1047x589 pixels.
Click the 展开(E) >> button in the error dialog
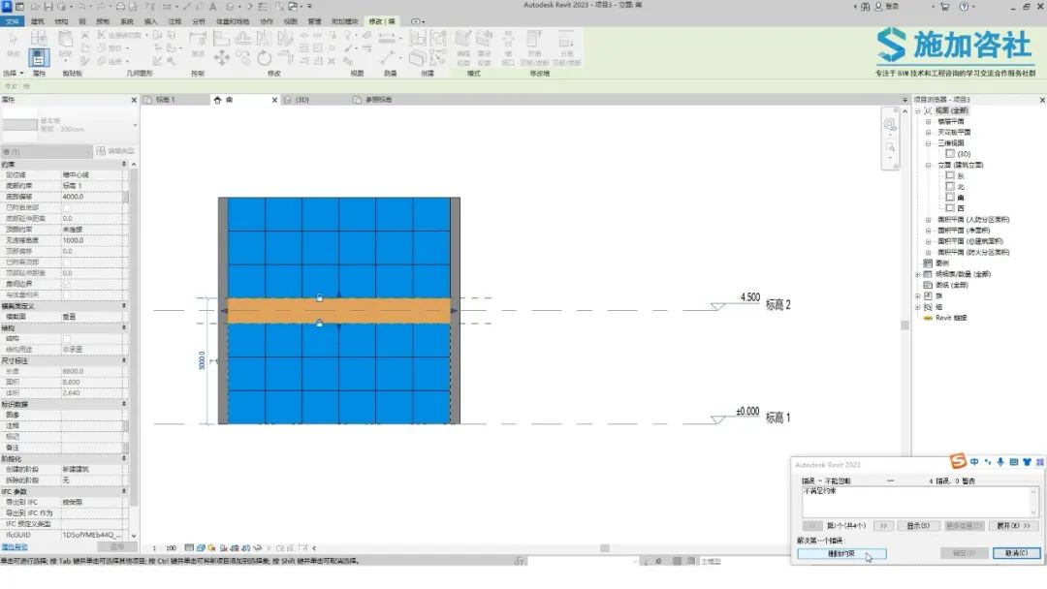click(1013, 526)
